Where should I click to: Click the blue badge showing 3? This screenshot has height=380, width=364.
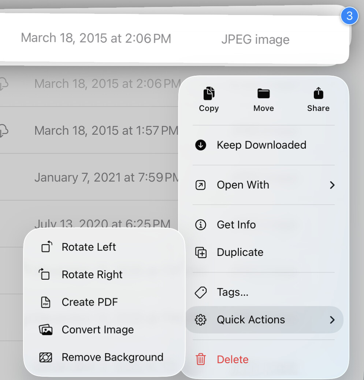(349, 16)
